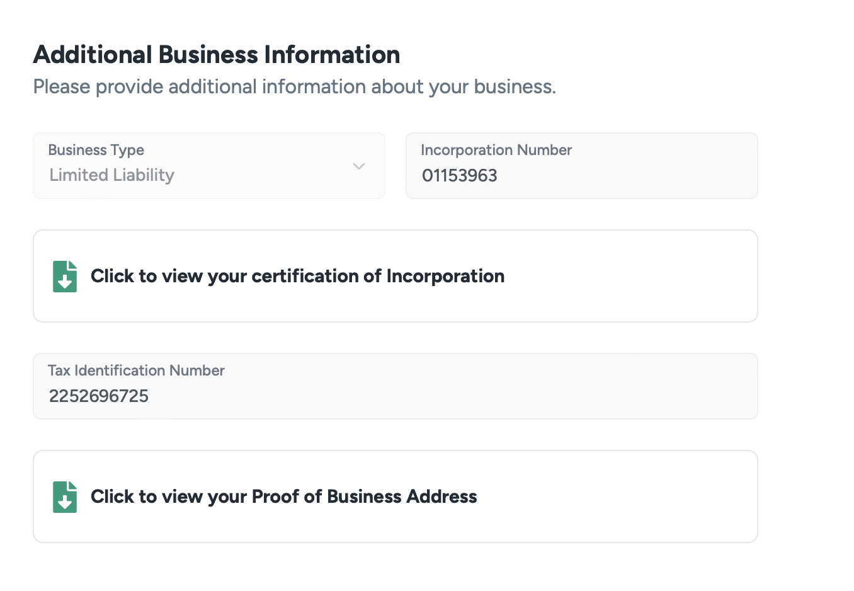
Task: Click the 'Please provide additional information' subtitle
Action: [x=295, y=86]
